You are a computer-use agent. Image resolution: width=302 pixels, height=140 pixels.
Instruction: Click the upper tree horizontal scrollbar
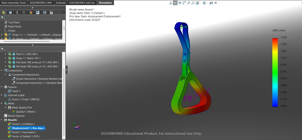tap(26, 41)
